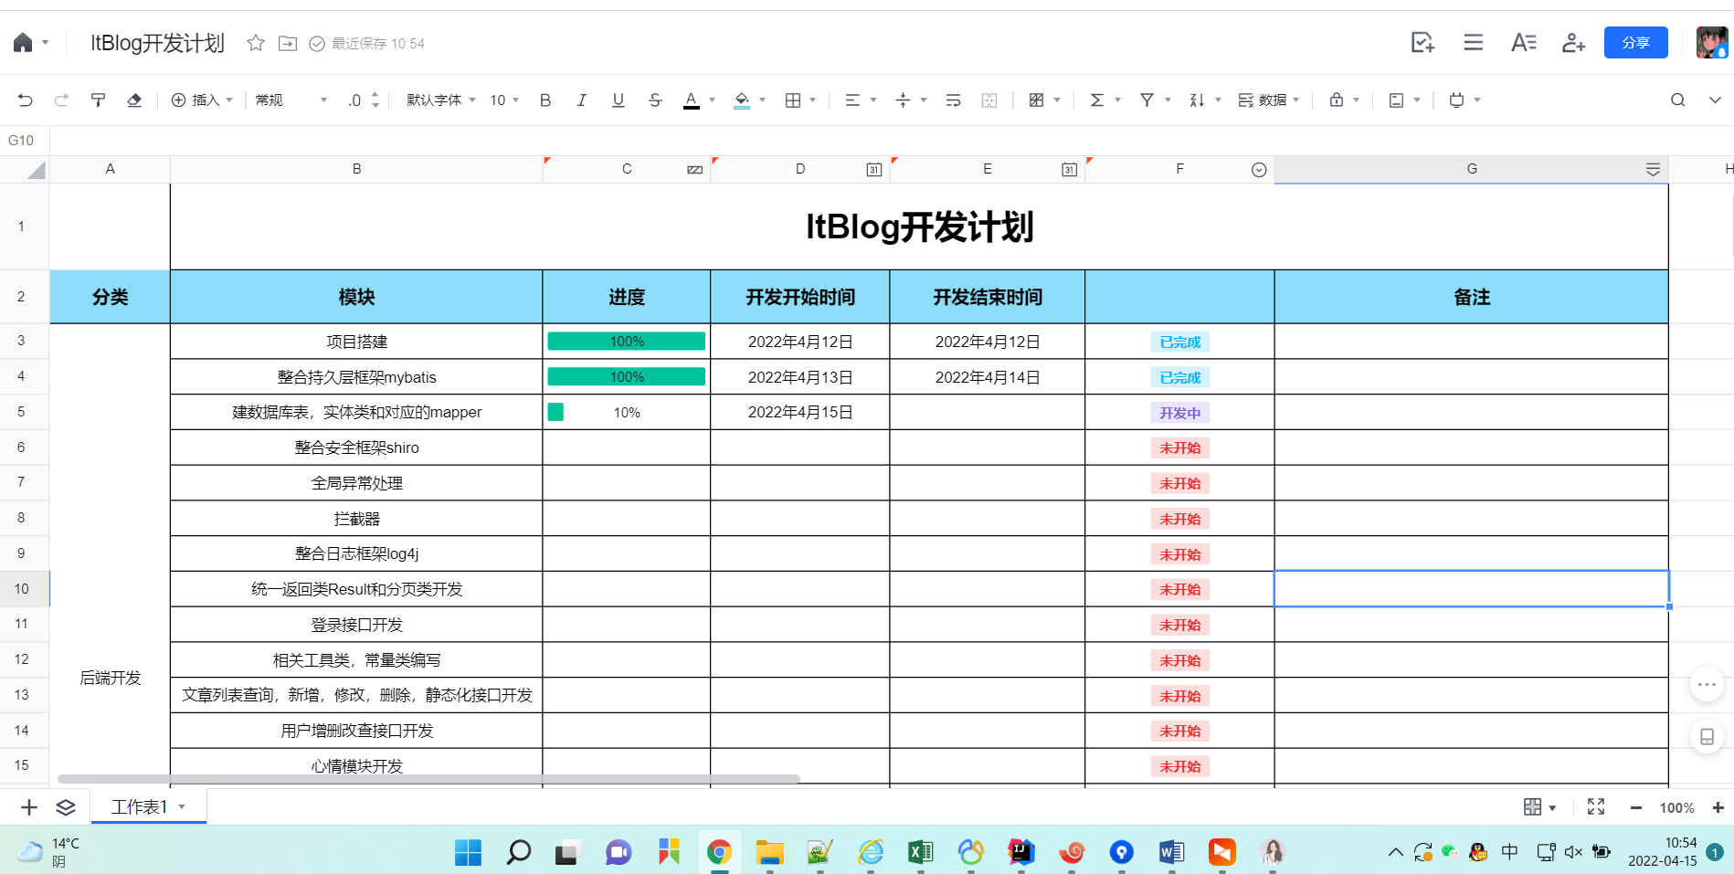Viewport: 1734px width, 874px height.
Task: Open column F dropdown type icon
Action: point(1259,170)
